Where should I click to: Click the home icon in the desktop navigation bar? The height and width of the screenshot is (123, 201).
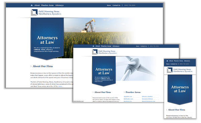[x=32, y=5]
